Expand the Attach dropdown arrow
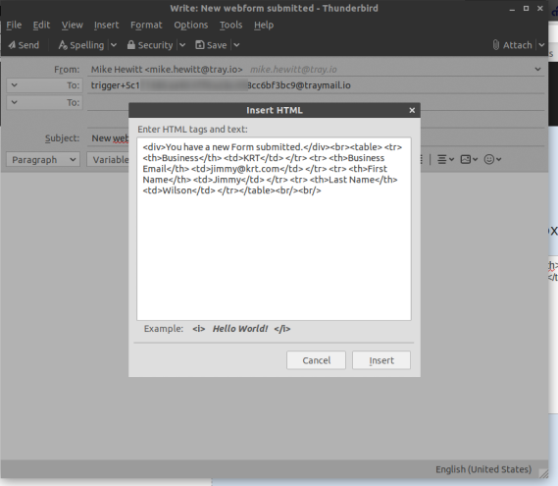558x486 pixels. (x=541, y=45)
